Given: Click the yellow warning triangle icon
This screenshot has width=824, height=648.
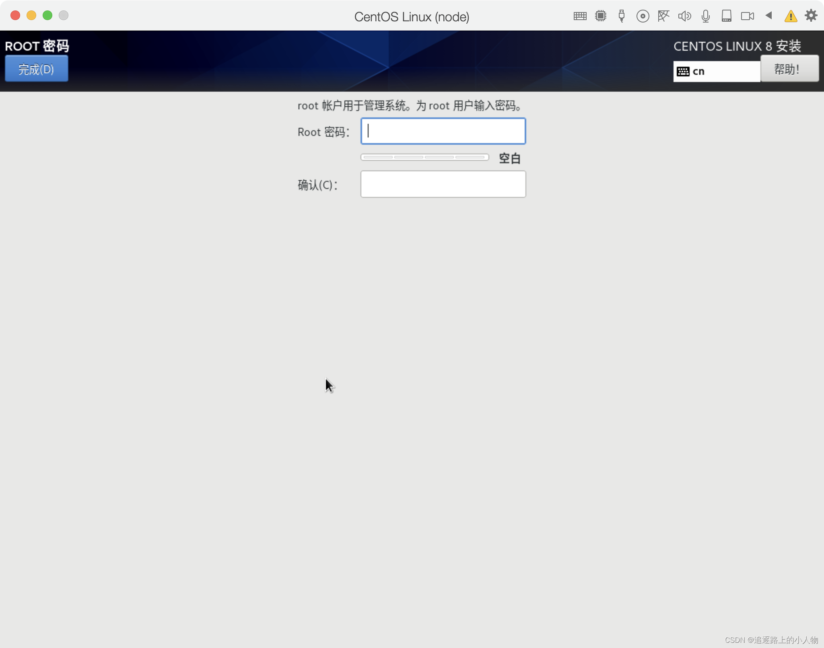Looking at the screenshot, I should 791,16.
